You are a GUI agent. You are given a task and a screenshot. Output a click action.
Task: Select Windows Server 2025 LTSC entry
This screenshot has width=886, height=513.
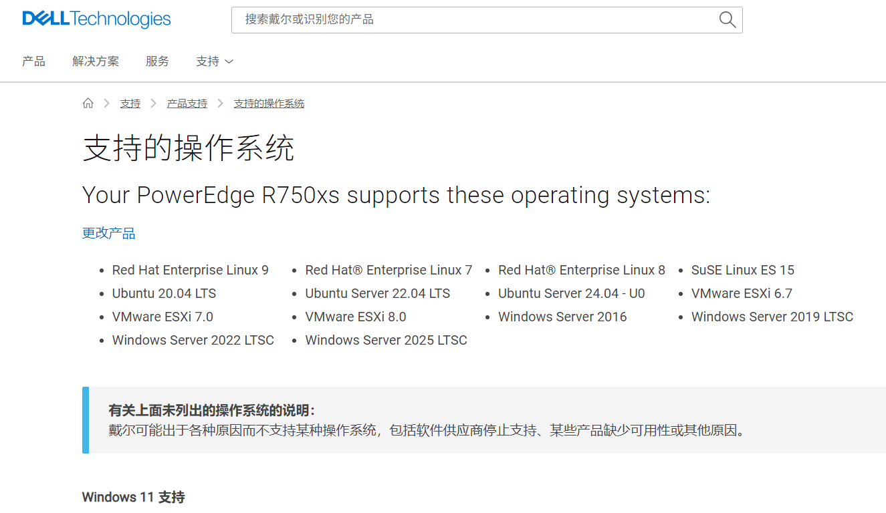[386, 341]
